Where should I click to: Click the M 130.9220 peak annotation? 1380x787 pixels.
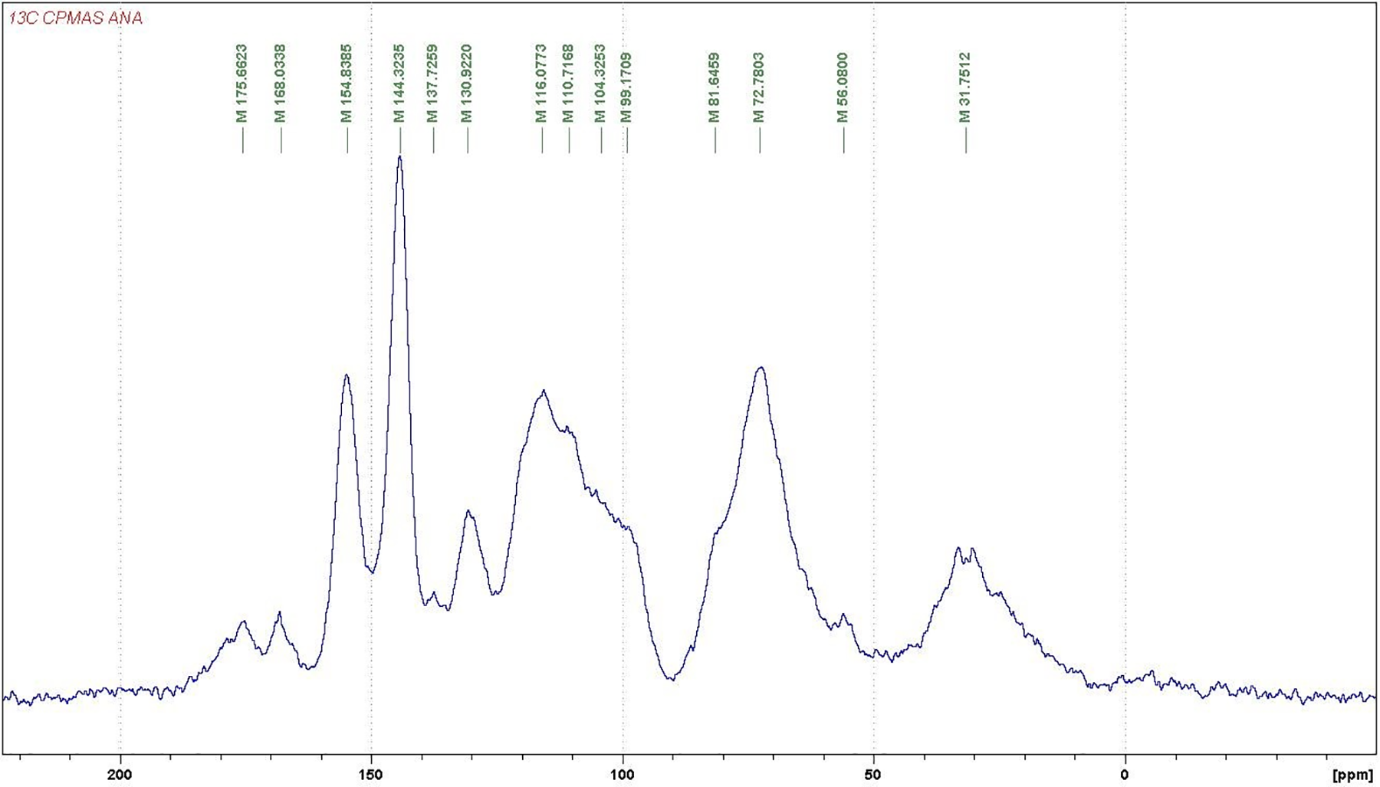[x=466, y=84]
